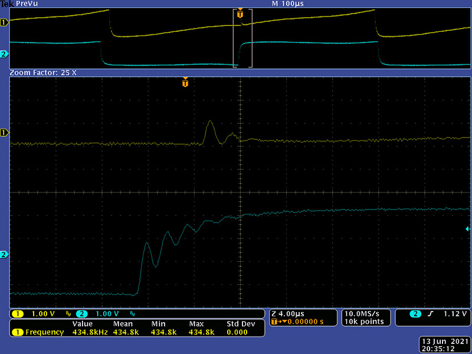Screen dimensions: 472x354
Task: Select channel 1 marker in zoomed graticule
Action: click(4, 133)
